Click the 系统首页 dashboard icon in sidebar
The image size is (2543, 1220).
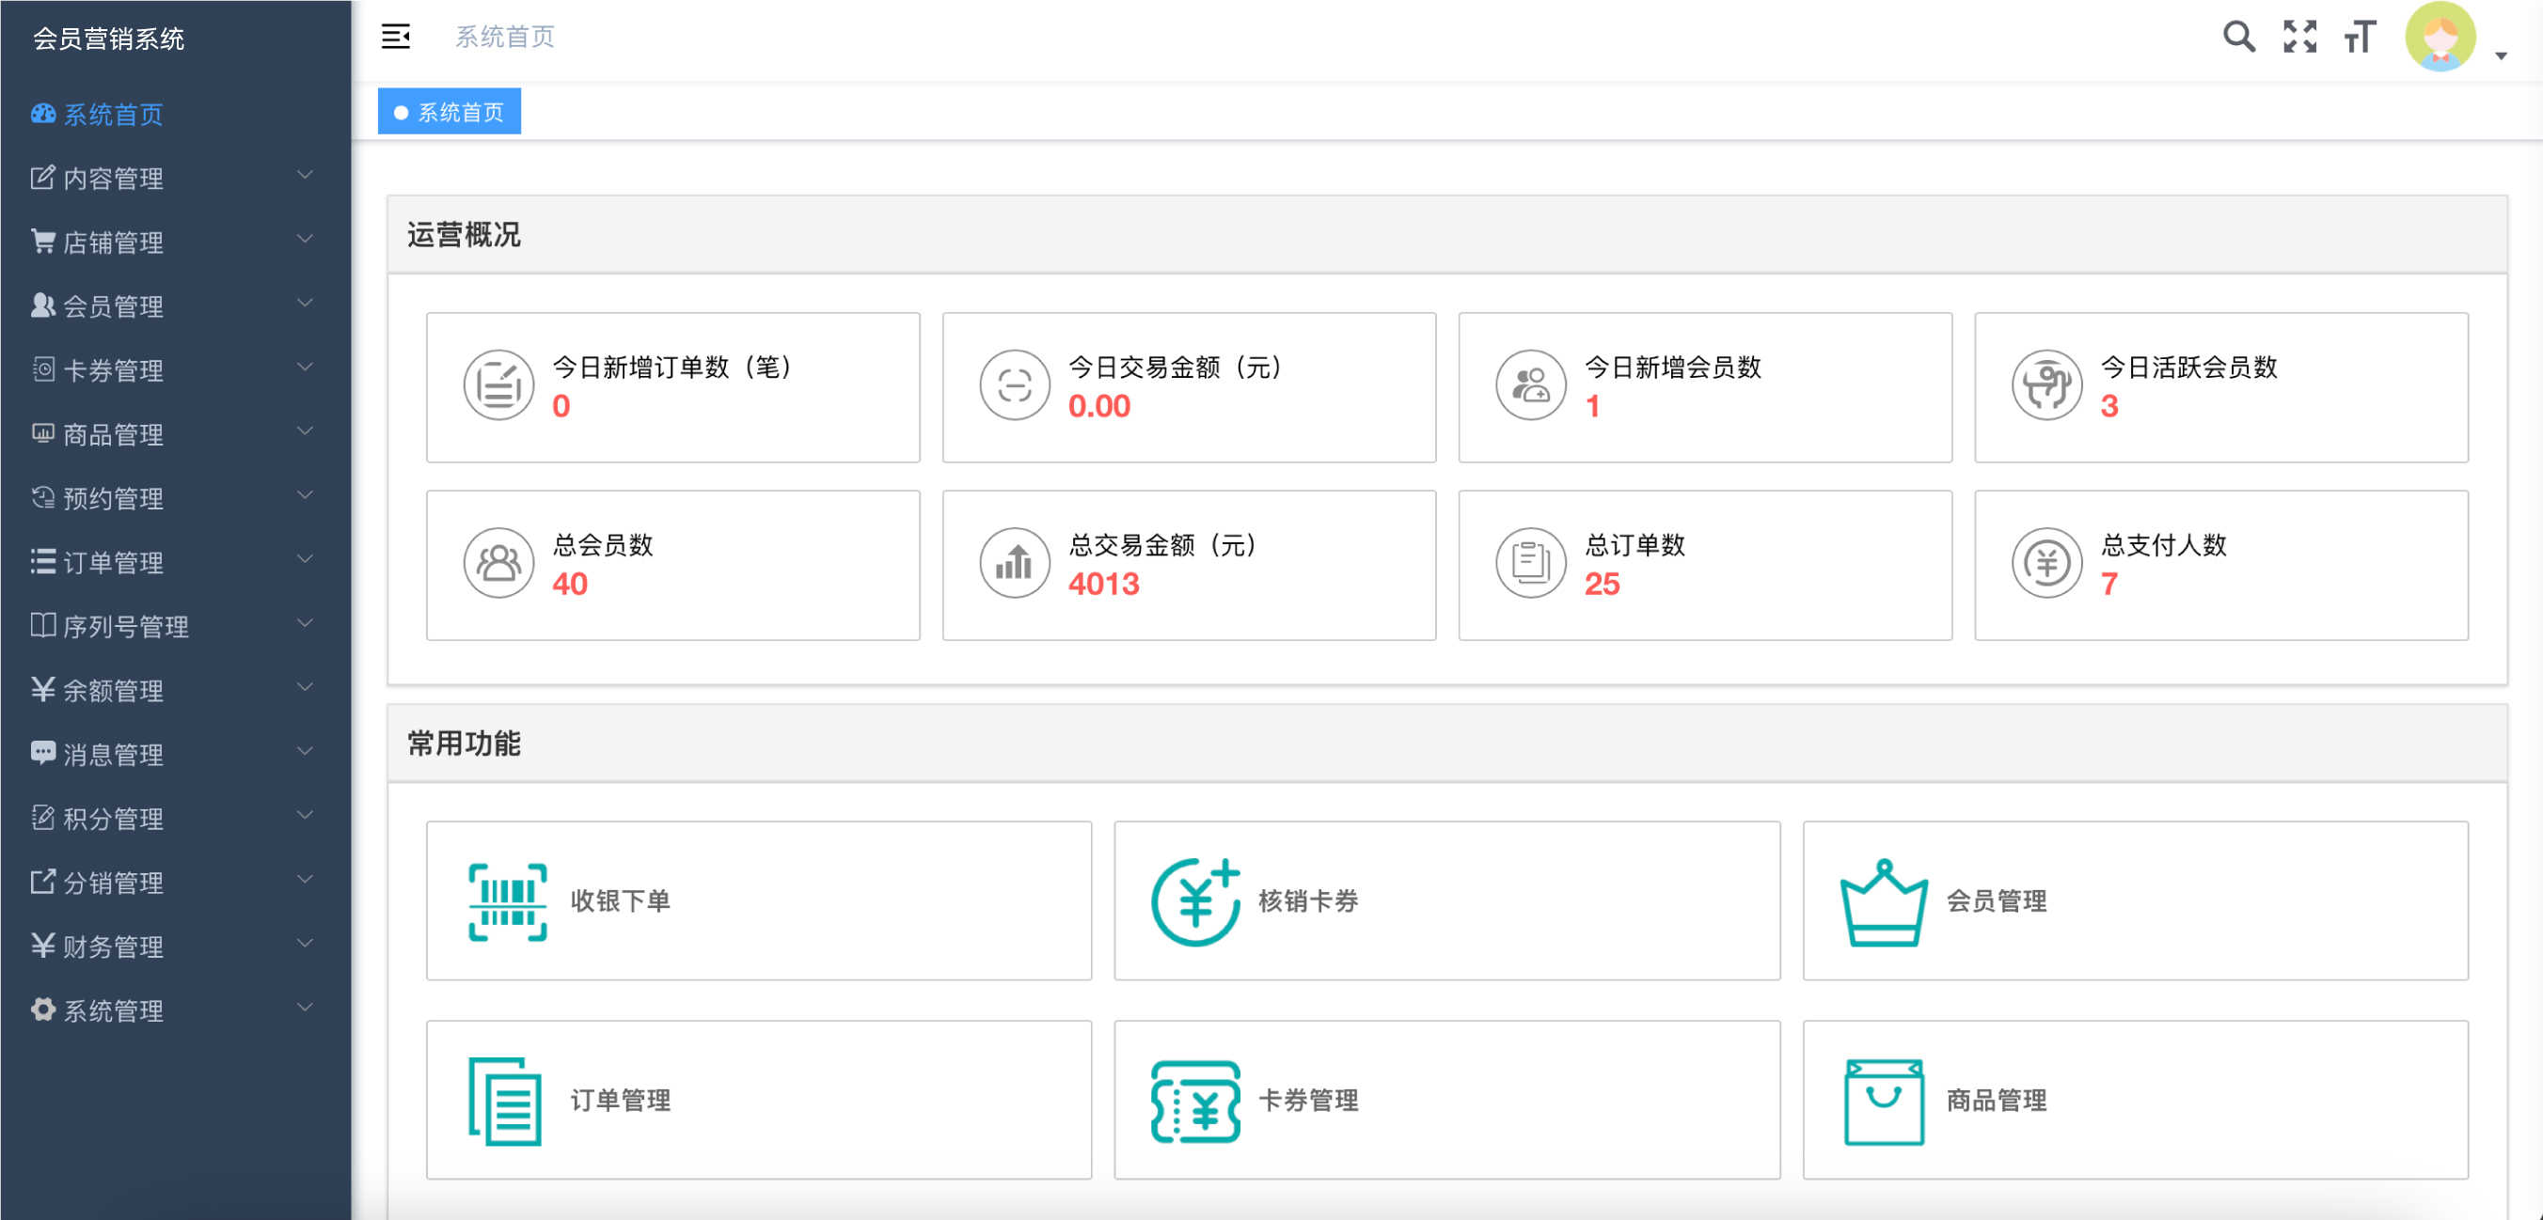42,114
